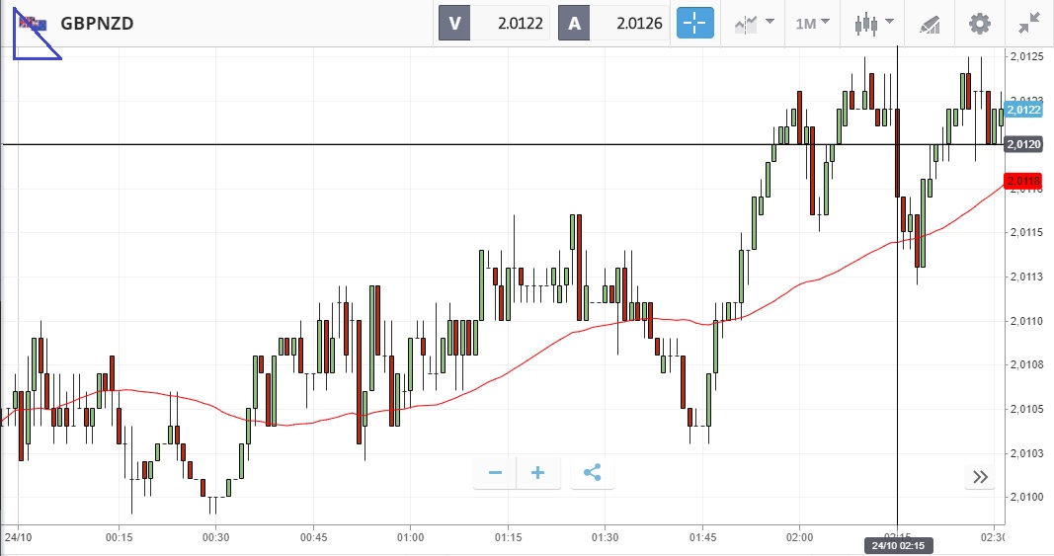
Task: Click the GBPNZD symbol name
Action: [97, 23]
